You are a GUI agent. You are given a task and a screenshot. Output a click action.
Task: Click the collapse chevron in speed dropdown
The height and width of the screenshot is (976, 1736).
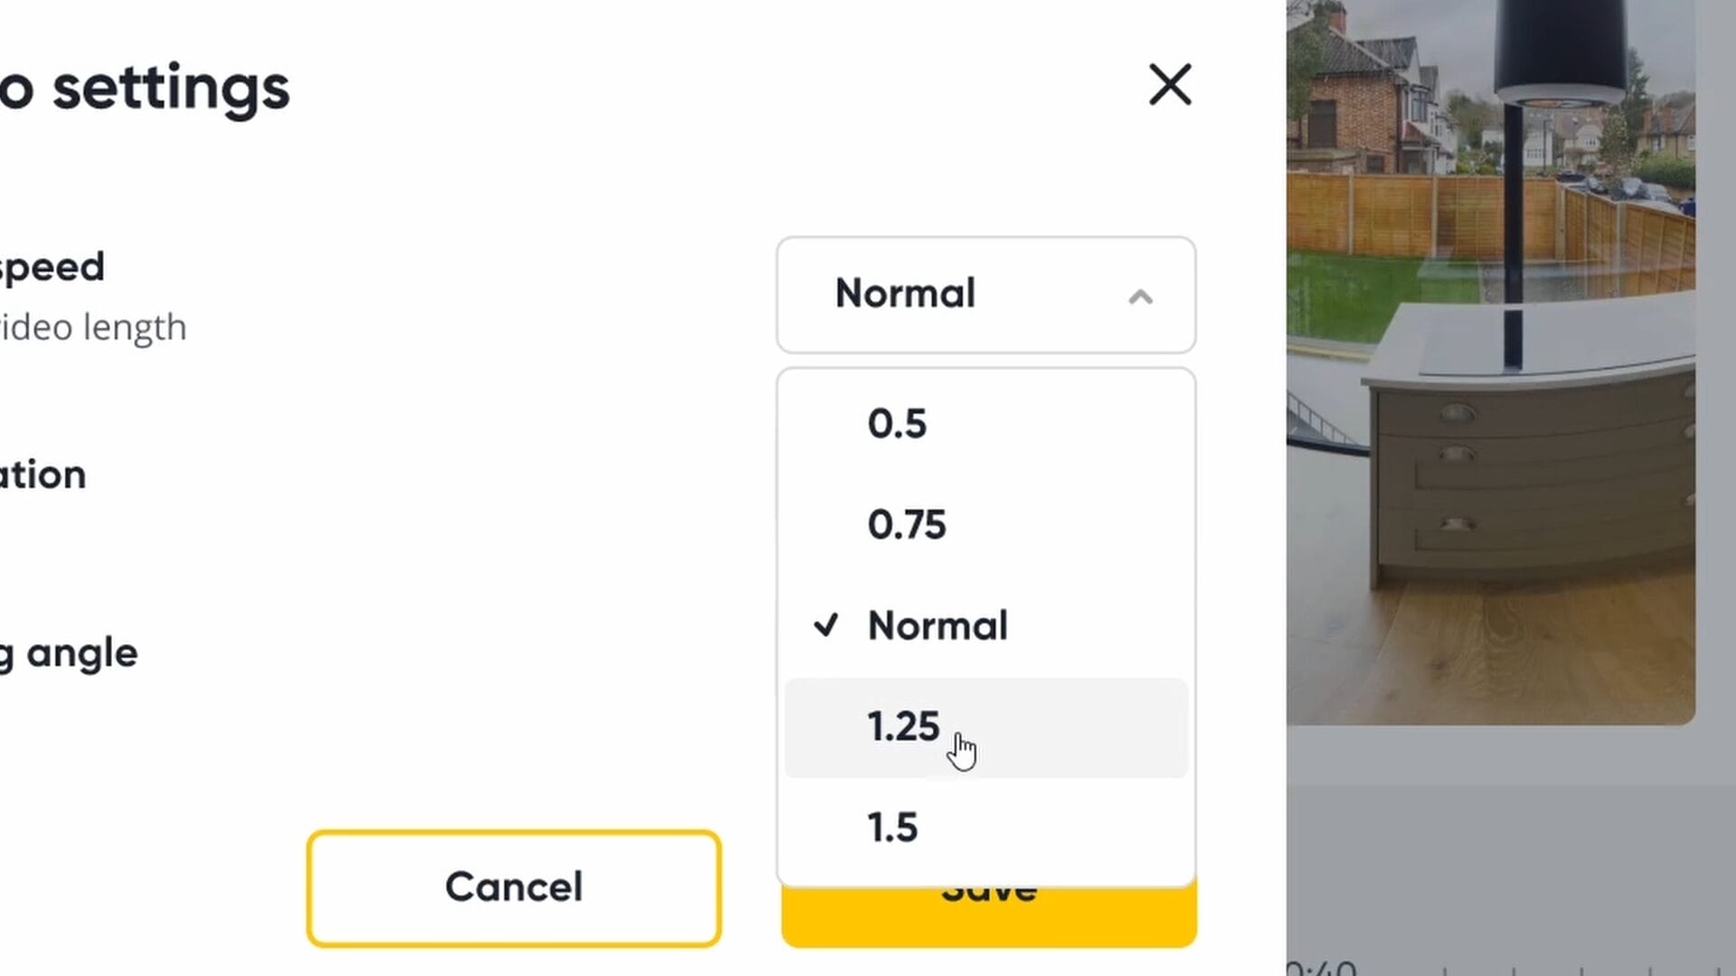1140,296
